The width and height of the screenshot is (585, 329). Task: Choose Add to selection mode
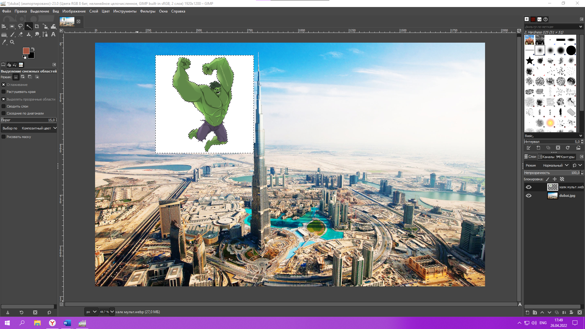[x=23, y=77]
